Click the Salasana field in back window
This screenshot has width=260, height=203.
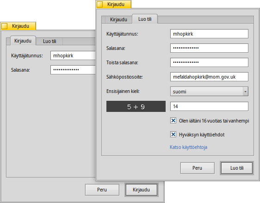pyautogui.click(x=73, y=70)
